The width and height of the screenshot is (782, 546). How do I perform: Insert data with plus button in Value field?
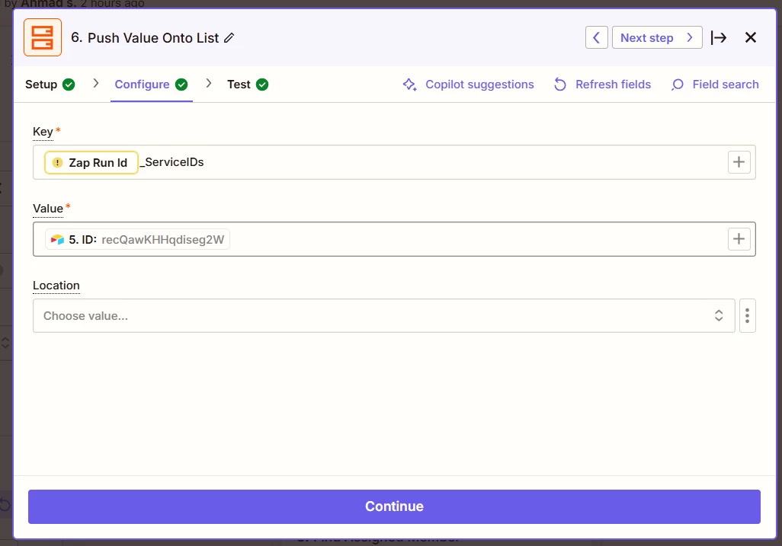coord(739,239)
